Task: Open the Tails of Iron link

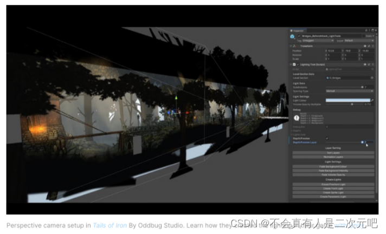Action: 110,225
